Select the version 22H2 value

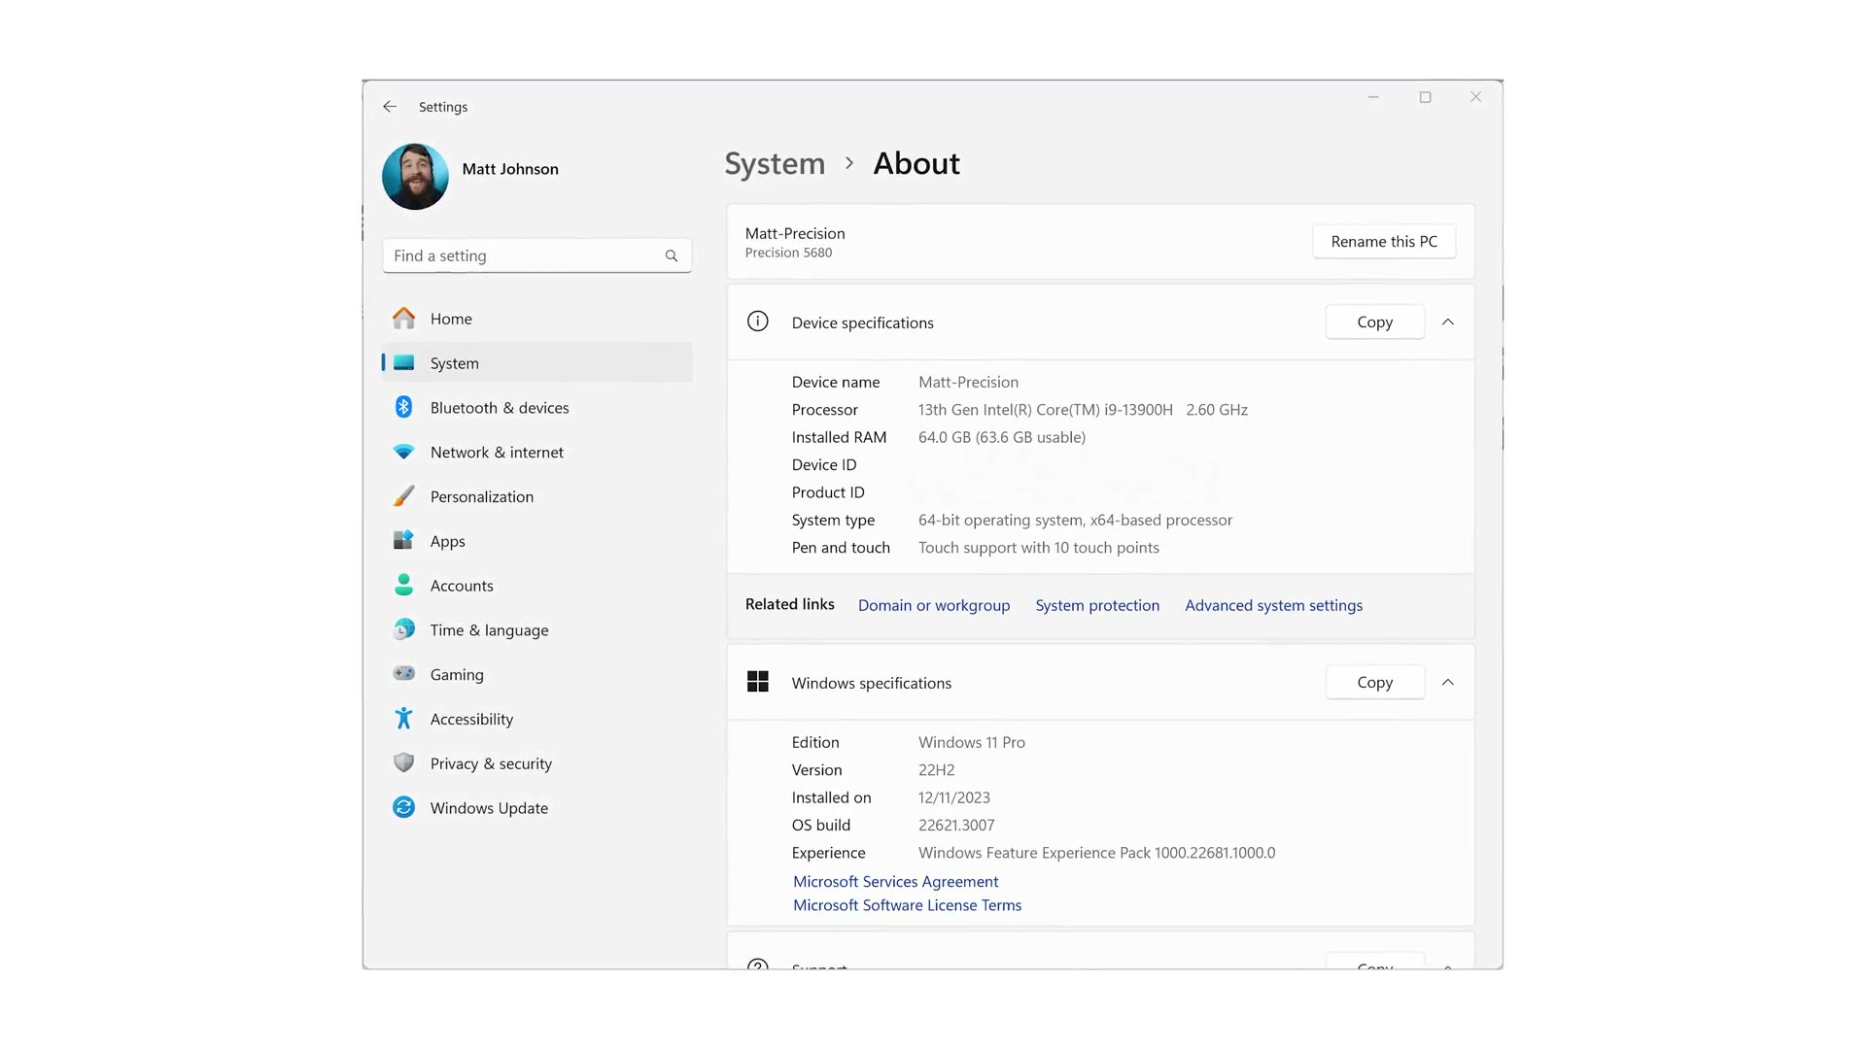click(x=937, y=769)
